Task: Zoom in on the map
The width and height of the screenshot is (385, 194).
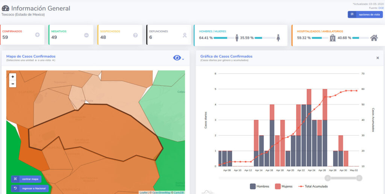Action: coord(13,76)
